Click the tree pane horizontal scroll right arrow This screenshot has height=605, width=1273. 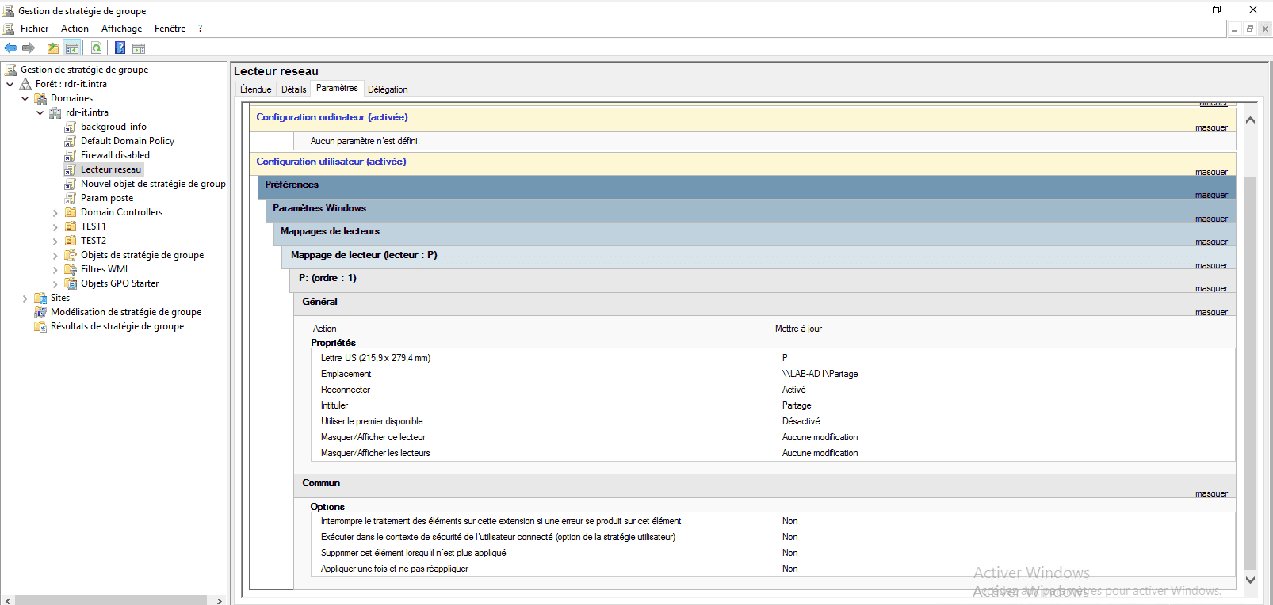click(220, 600)
